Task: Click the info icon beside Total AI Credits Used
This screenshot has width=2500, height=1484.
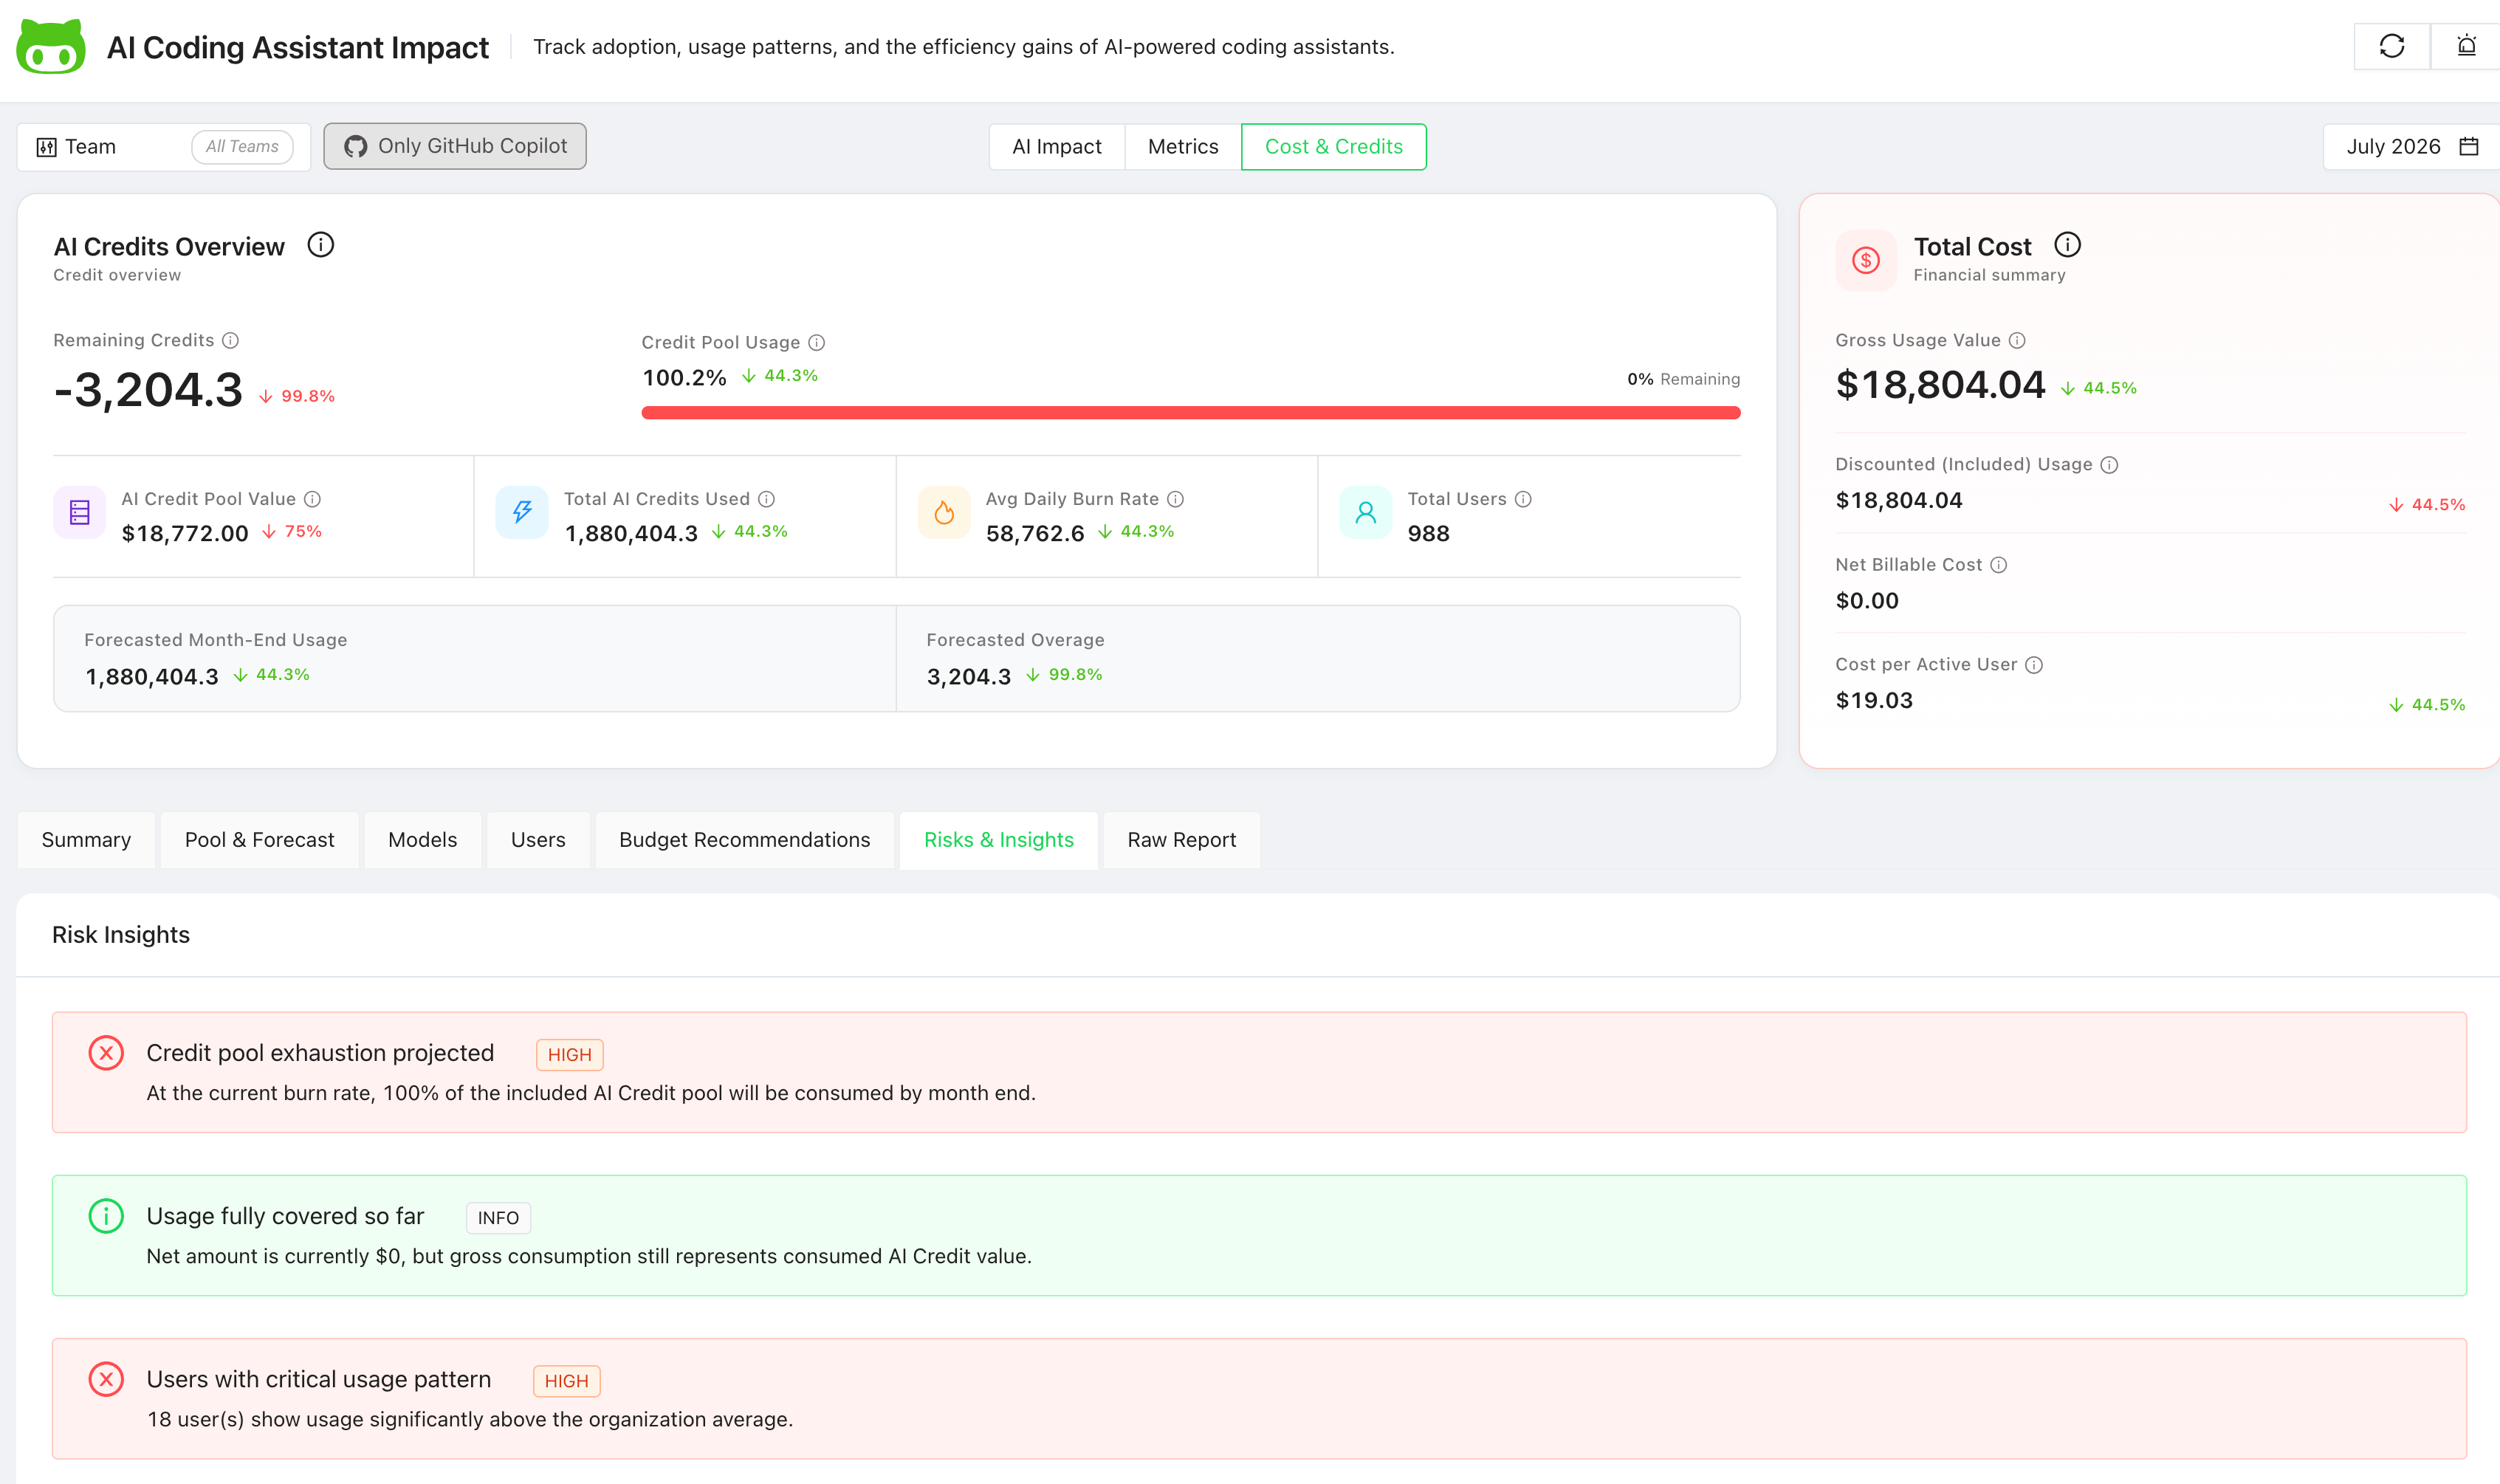Action: (766, 499)
